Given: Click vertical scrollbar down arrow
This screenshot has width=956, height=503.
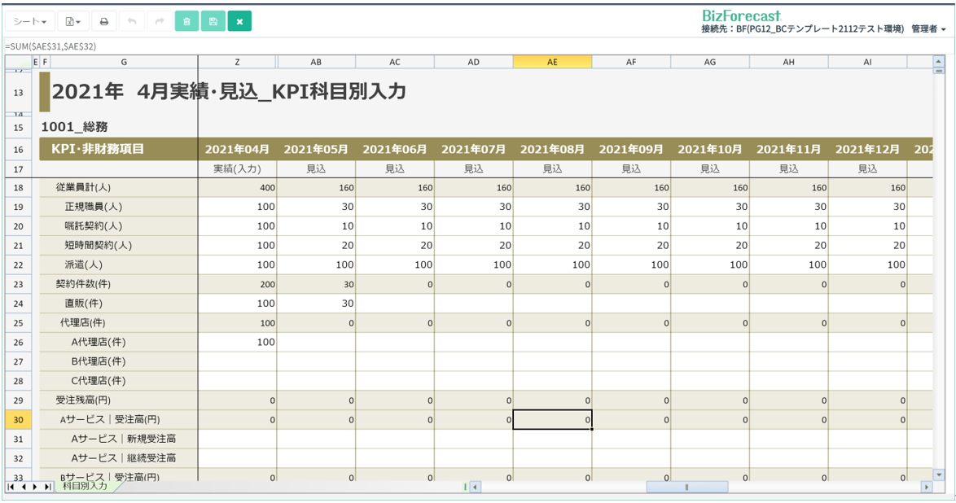Looking at the screenshot, I should pos(939,474).
